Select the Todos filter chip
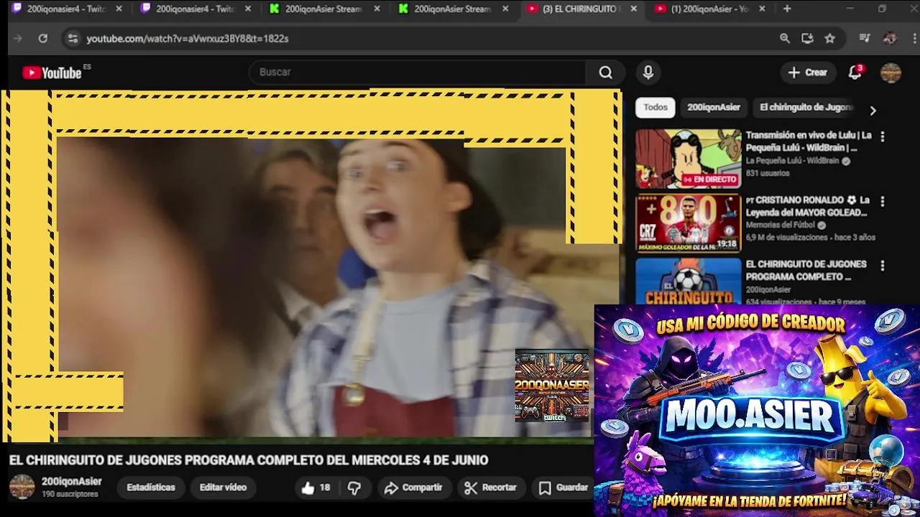The height and width of the screenshot is (517, 920). click(x=655, y=108)
